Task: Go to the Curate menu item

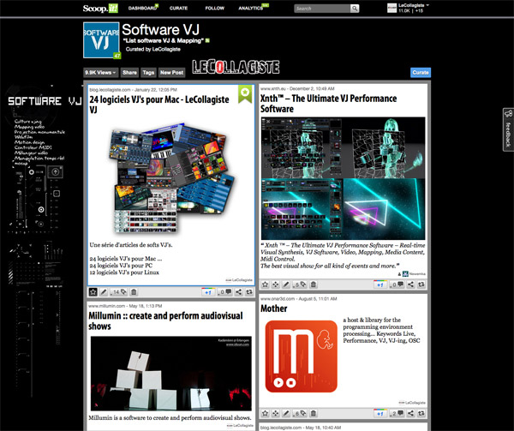Action: click(179, 9)
